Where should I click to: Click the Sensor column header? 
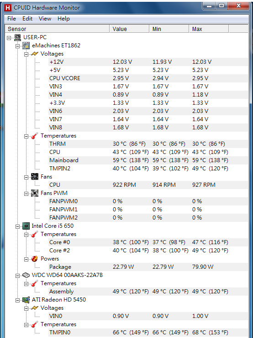tap(57, 29)
